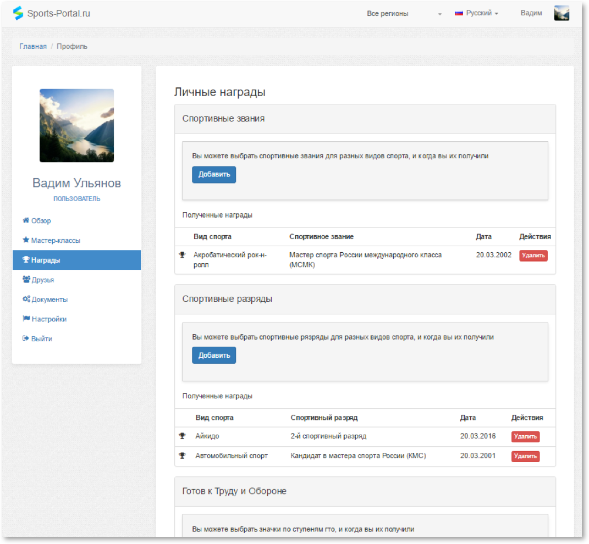The image size is (589, 544).
Task: Click the Sports-Portal.ru logo icon
Action: click(x=18, y=13)
